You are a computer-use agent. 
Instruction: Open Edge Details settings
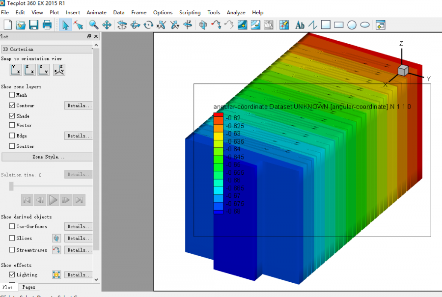point(78,136)
